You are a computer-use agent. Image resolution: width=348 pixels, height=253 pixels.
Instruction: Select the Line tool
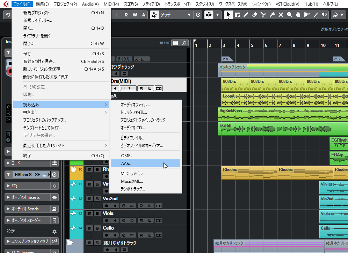316,15
